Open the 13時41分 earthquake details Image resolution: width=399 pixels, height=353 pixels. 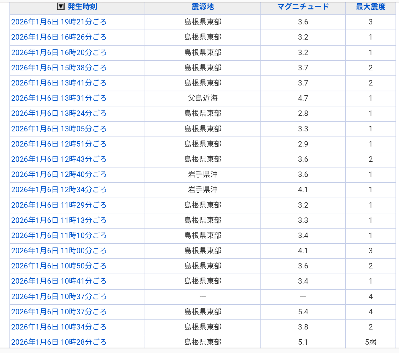point(59,83)
